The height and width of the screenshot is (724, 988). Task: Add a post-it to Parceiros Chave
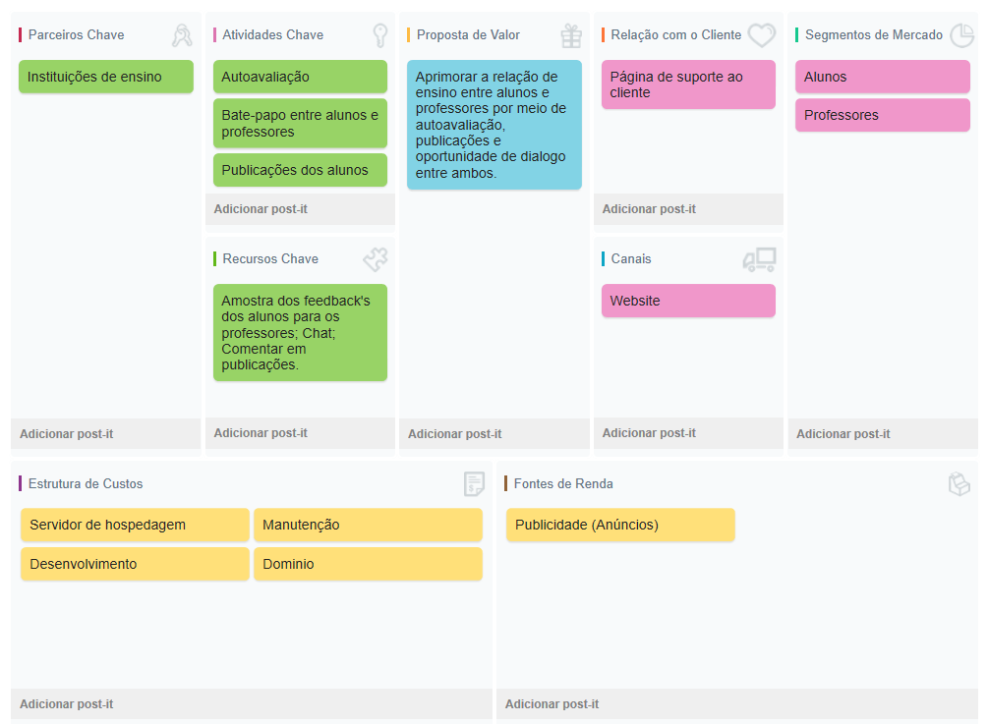pos(67,433)
